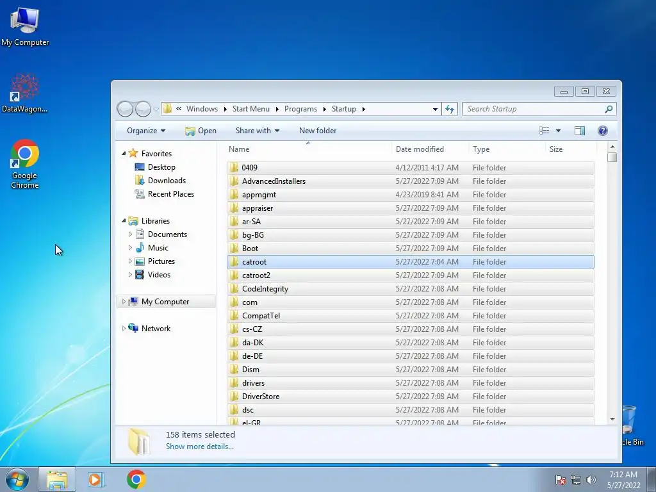
Task: Open Recent Places in navigation pane
Action: tap(170, 193)
